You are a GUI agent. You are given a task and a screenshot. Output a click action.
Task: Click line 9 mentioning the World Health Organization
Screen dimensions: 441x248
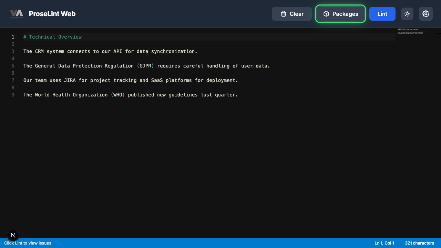(130, 95)
